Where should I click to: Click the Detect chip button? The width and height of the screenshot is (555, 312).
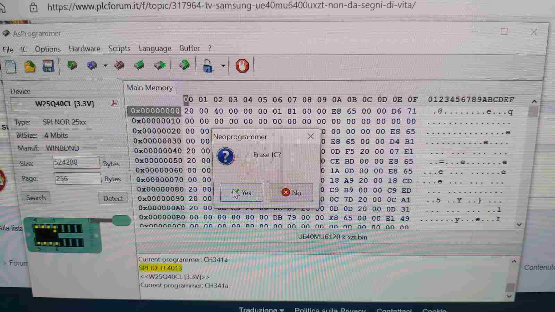113,198
